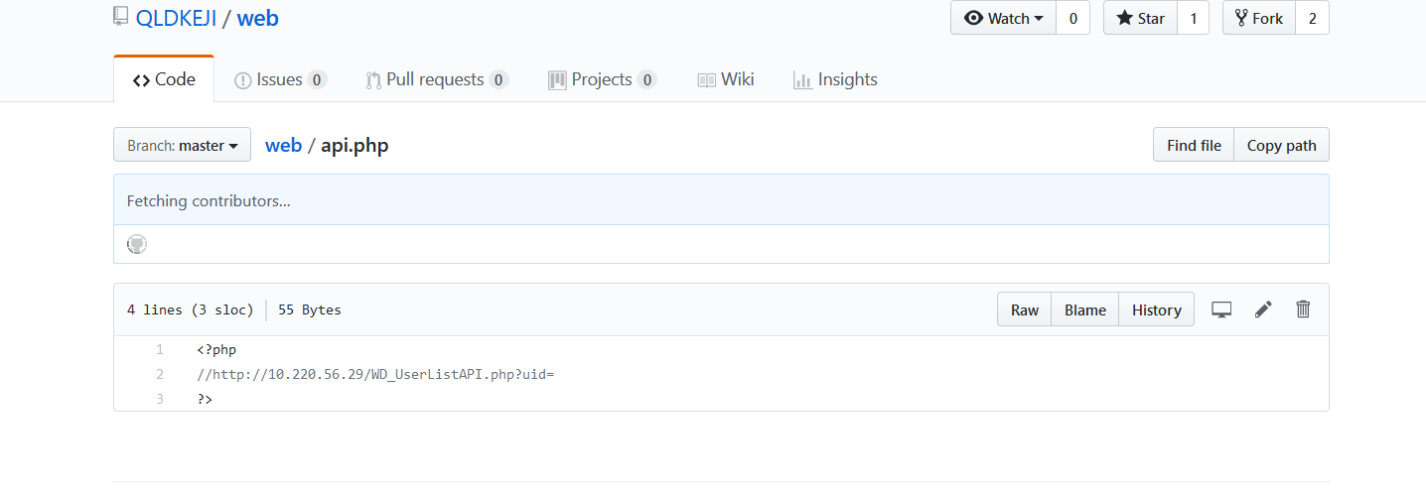Select line number 2
This screenshot has width=1426, height=494.
click(159, 374)
